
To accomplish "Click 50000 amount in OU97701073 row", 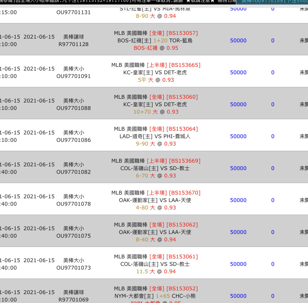I will [238, 264].
